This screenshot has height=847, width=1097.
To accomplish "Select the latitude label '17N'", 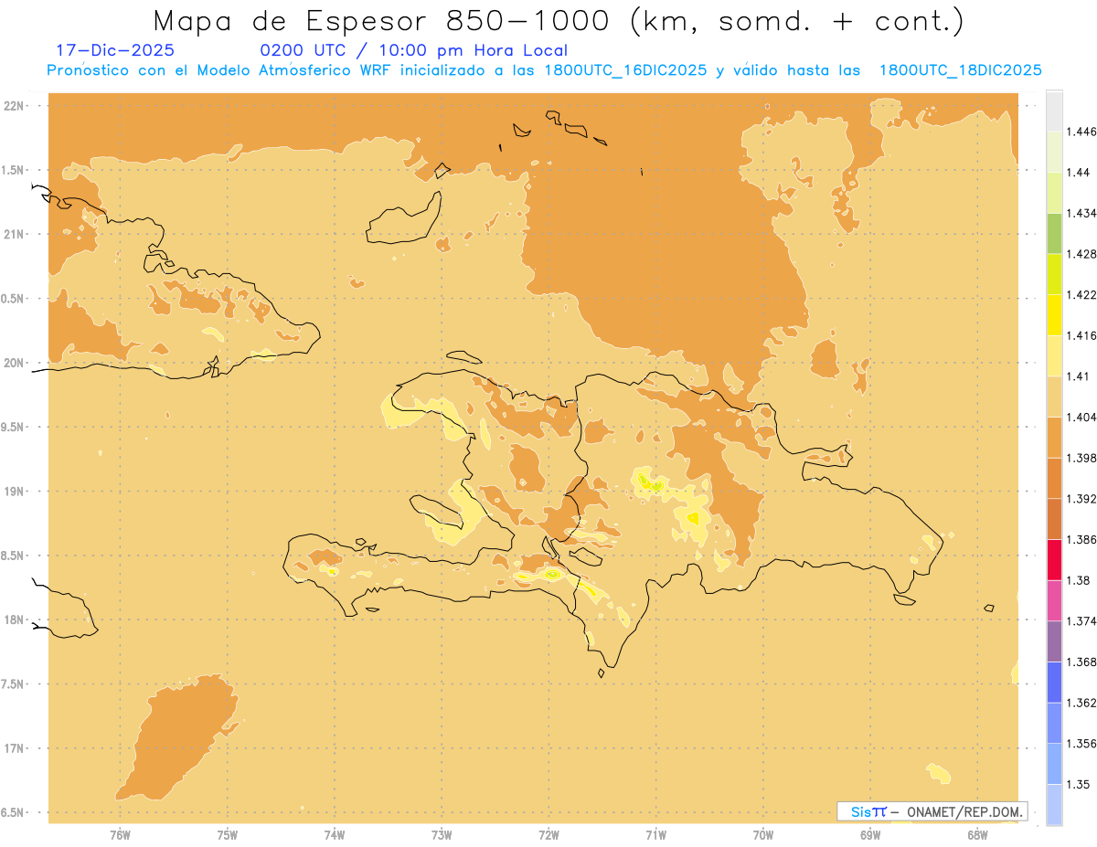I will (15, 748).
